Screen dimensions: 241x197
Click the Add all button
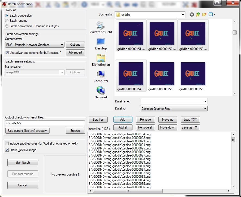[123, 127]
